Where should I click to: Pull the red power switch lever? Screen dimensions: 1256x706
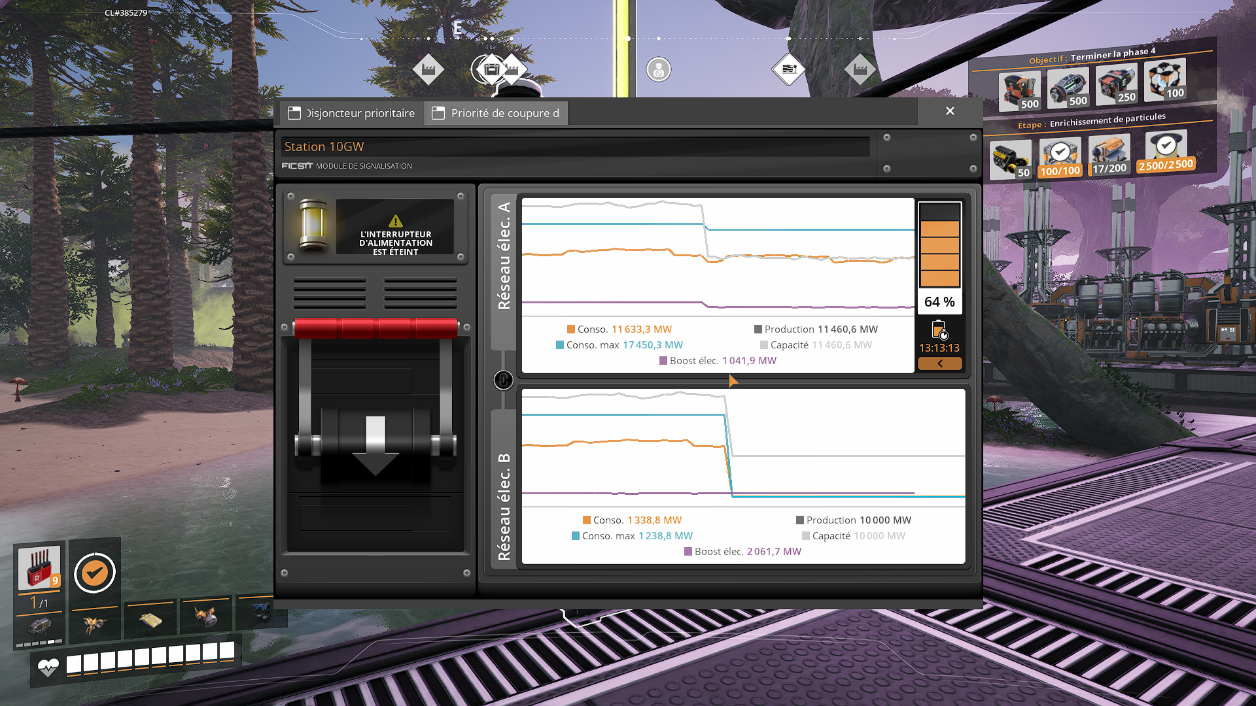coord(376,328)
